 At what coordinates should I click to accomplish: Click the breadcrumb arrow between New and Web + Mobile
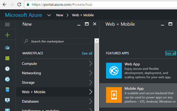pyautogui.click(x=67, y=15)
